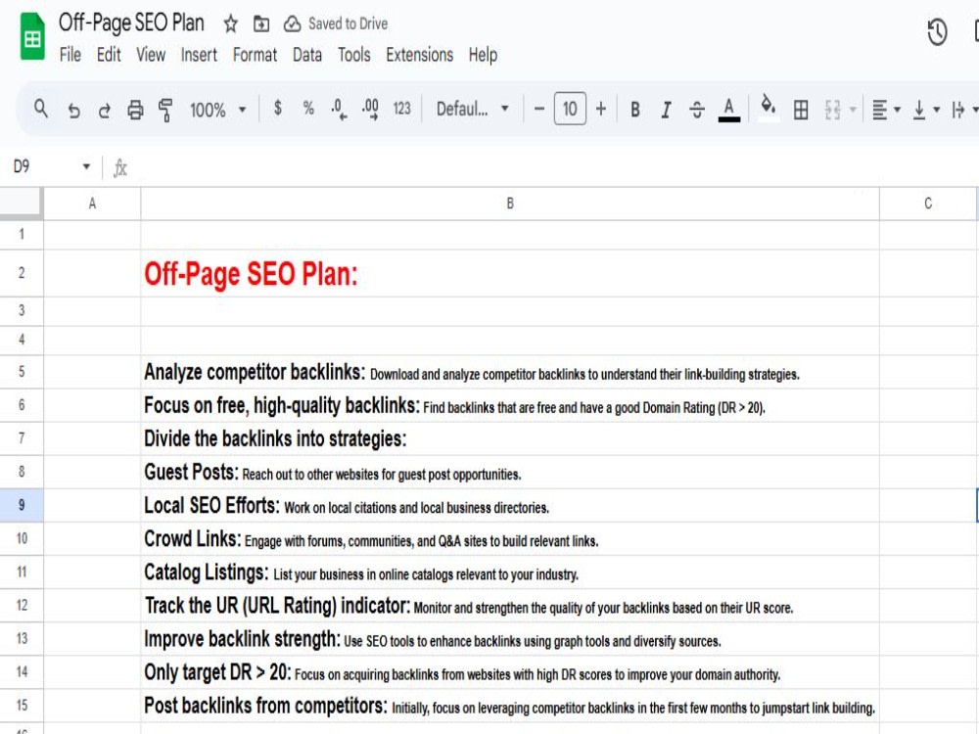The width and height of the screenshot is (979, 734).
Task: Click the merge cells icon
Action: [832, 110]
